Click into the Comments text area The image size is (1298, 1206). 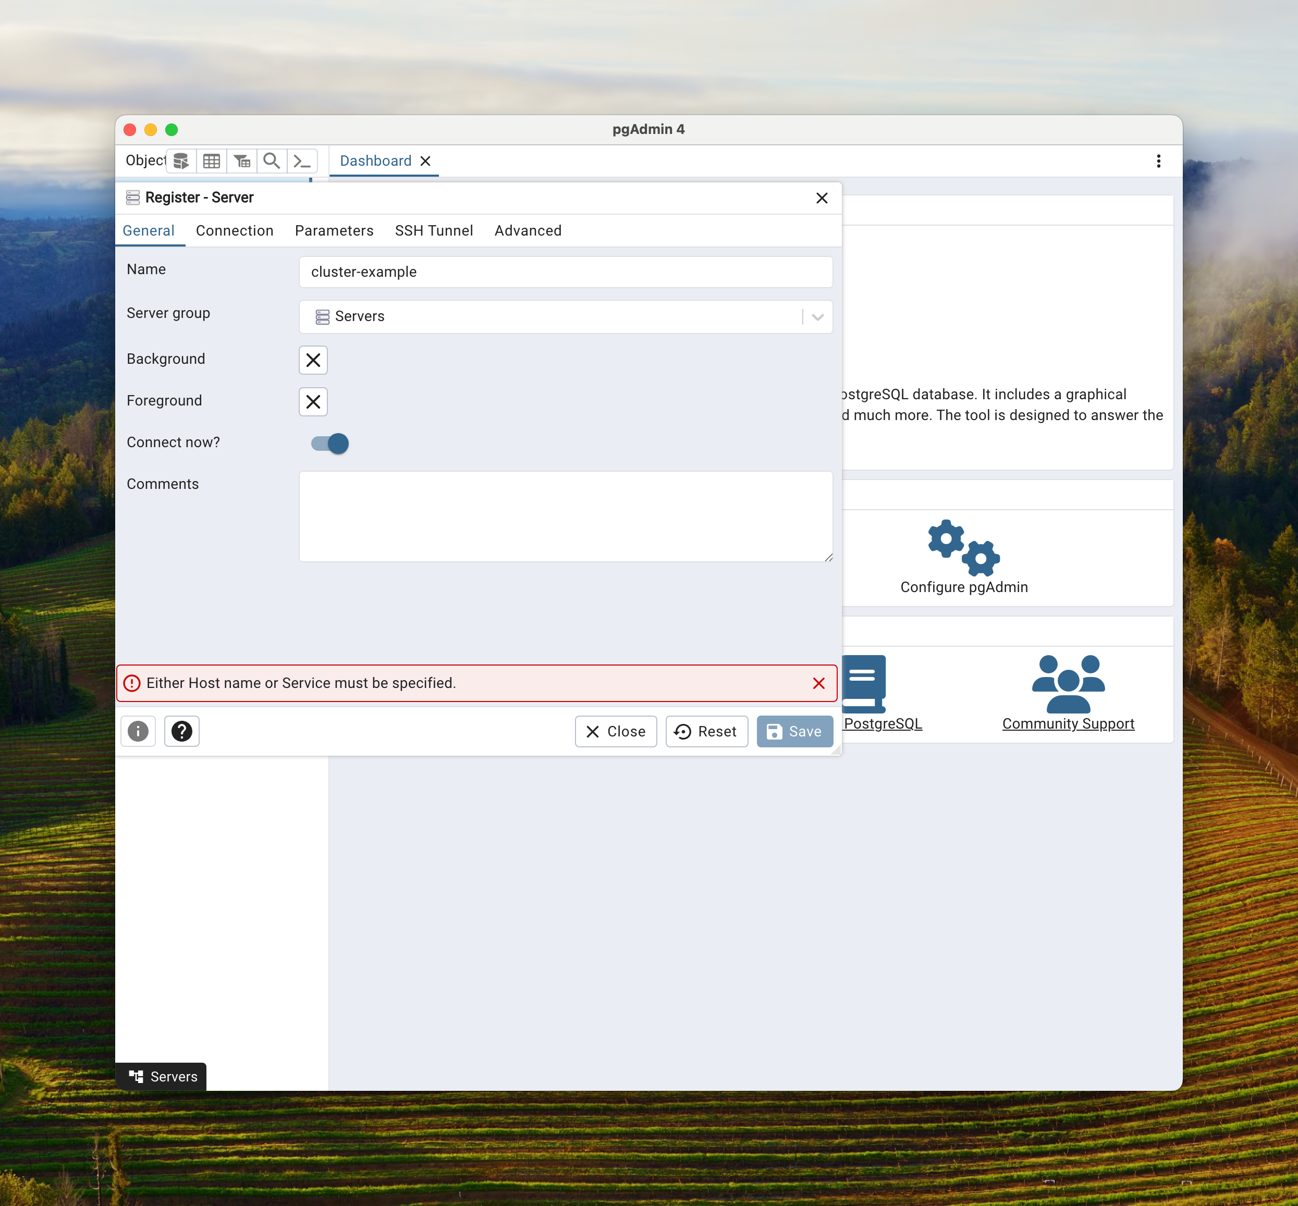[565, 516]
